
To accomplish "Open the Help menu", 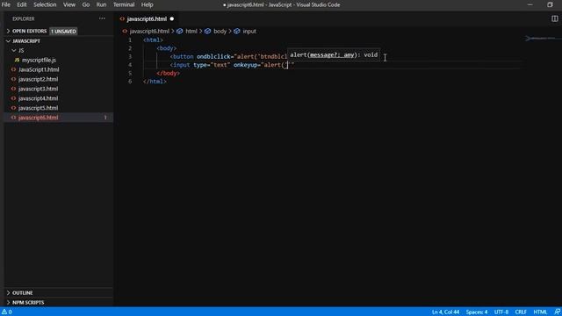I will (147, 4).
